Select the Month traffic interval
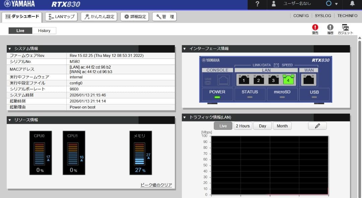 (282, 125)
